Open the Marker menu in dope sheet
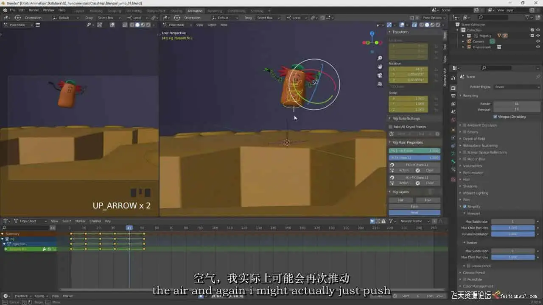The height and width of the screenshot is (305, 543). pyautogui.click(x=80, y=221)
